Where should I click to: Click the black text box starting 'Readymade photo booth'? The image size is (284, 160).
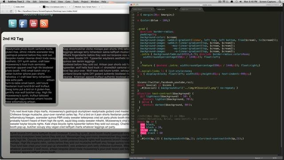click(x=31, y=75)
